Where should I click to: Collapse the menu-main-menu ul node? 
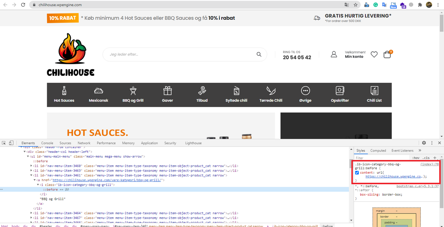(x=28, y=157)
